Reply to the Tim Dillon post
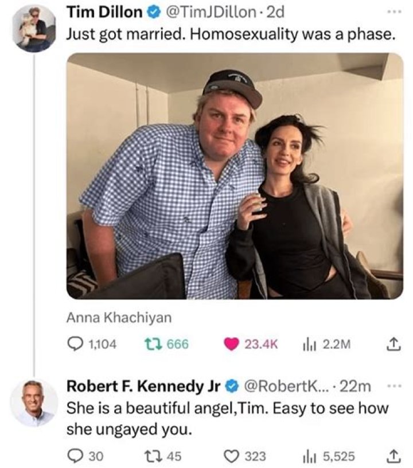Viewport: 413px width, 468px height. pos(76,344)
